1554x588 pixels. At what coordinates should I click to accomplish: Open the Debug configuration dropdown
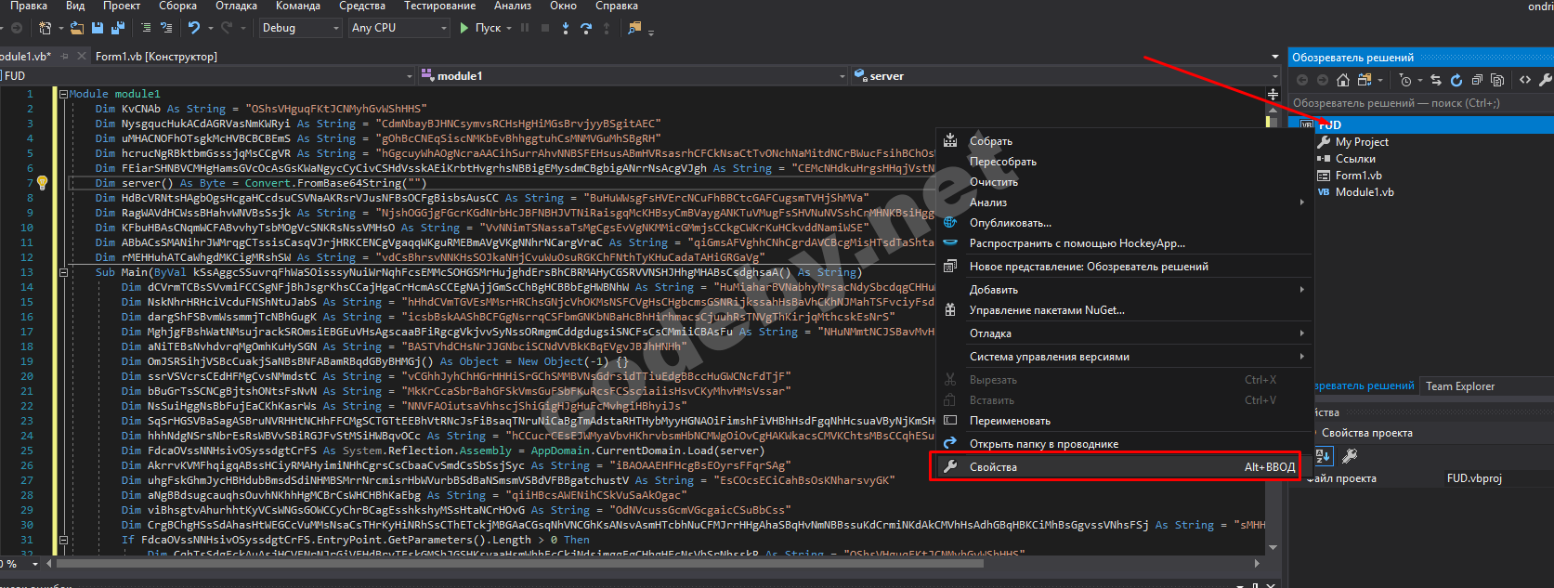coord(300,28)
